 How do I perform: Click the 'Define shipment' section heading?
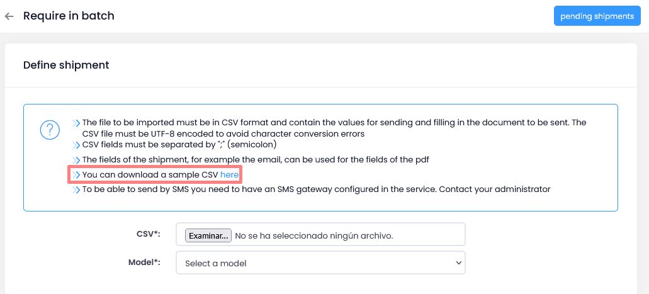[66, 65]
